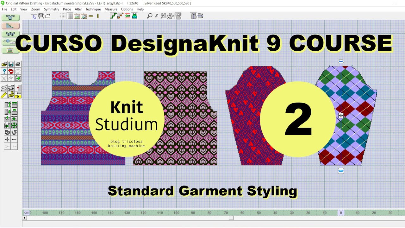Image resolution: width=405 pixels, height=228 pixels.
Task: Click the zoom-to-piece magnifier icon
Action: tap(164, 16)
